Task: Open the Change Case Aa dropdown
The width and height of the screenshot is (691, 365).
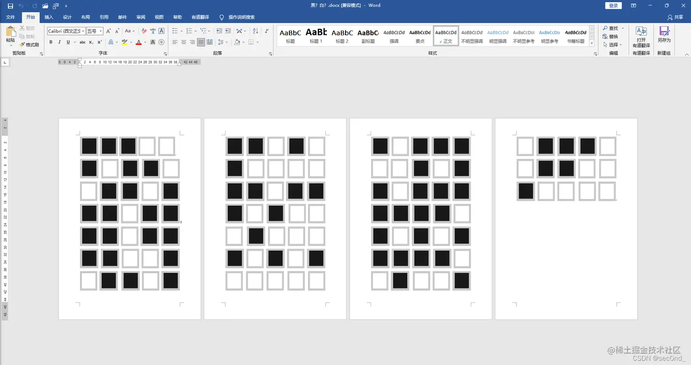Action: click(130, 31)
